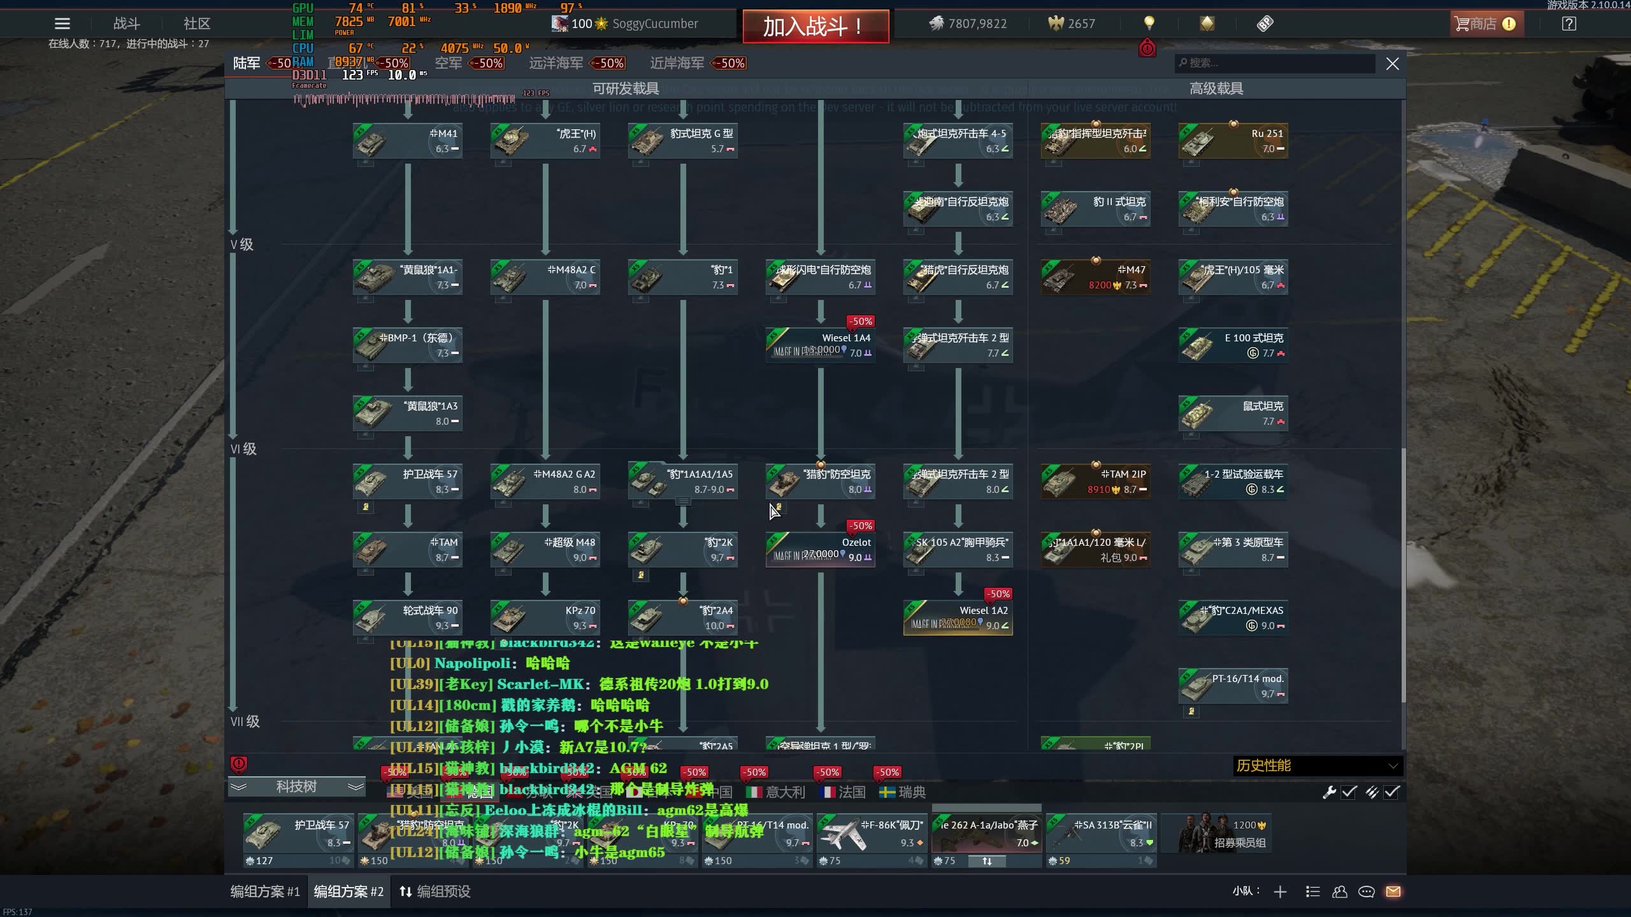Select the M47 premium vehicle card
Viewport: 1631px width, 917px height.
click(x=1096, y=277)
